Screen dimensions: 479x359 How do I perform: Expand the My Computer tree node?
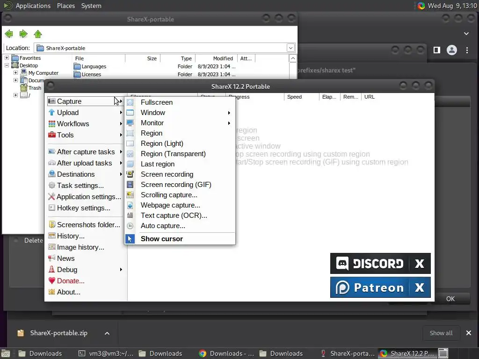click(15, 73)
